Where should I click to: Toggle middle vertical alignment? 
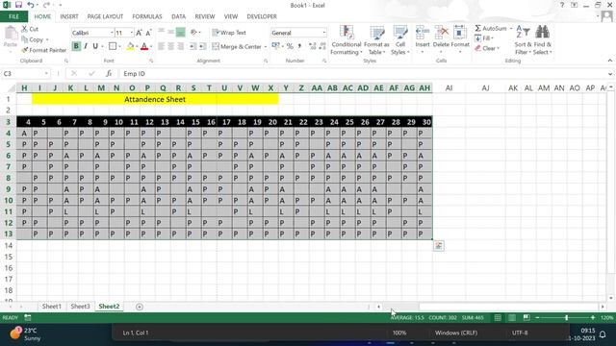point(171,32)
